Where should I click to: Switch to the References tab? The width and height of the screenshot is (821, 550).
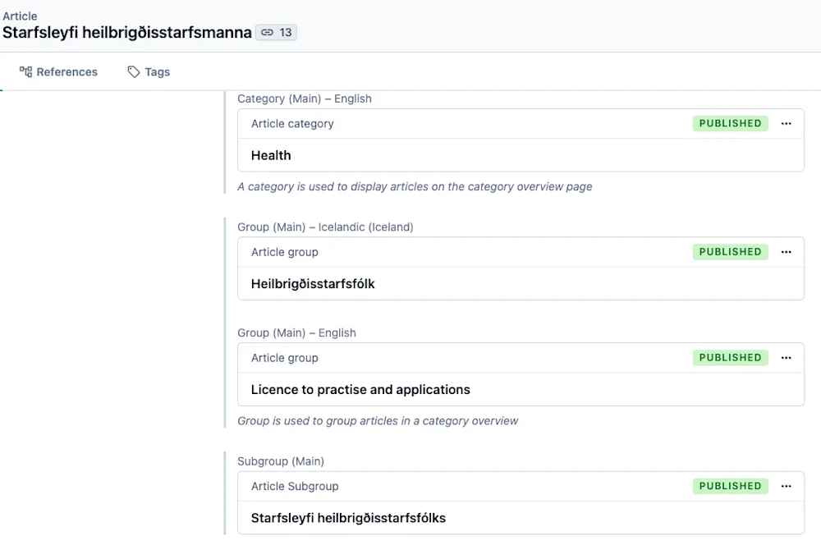[x=58, y=72]
